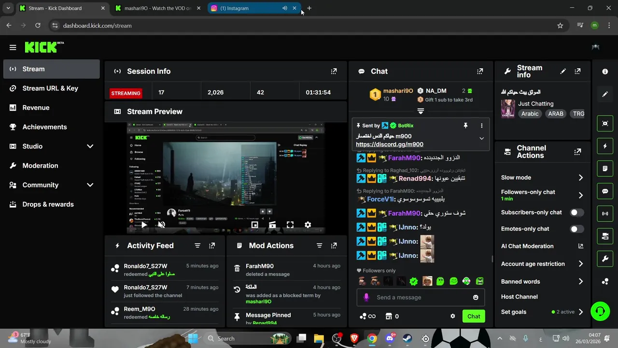The width and height of the screenshot is (618, 348).
Task: Open AI Chat Moderation external link
Action: [x=581, y=246]
